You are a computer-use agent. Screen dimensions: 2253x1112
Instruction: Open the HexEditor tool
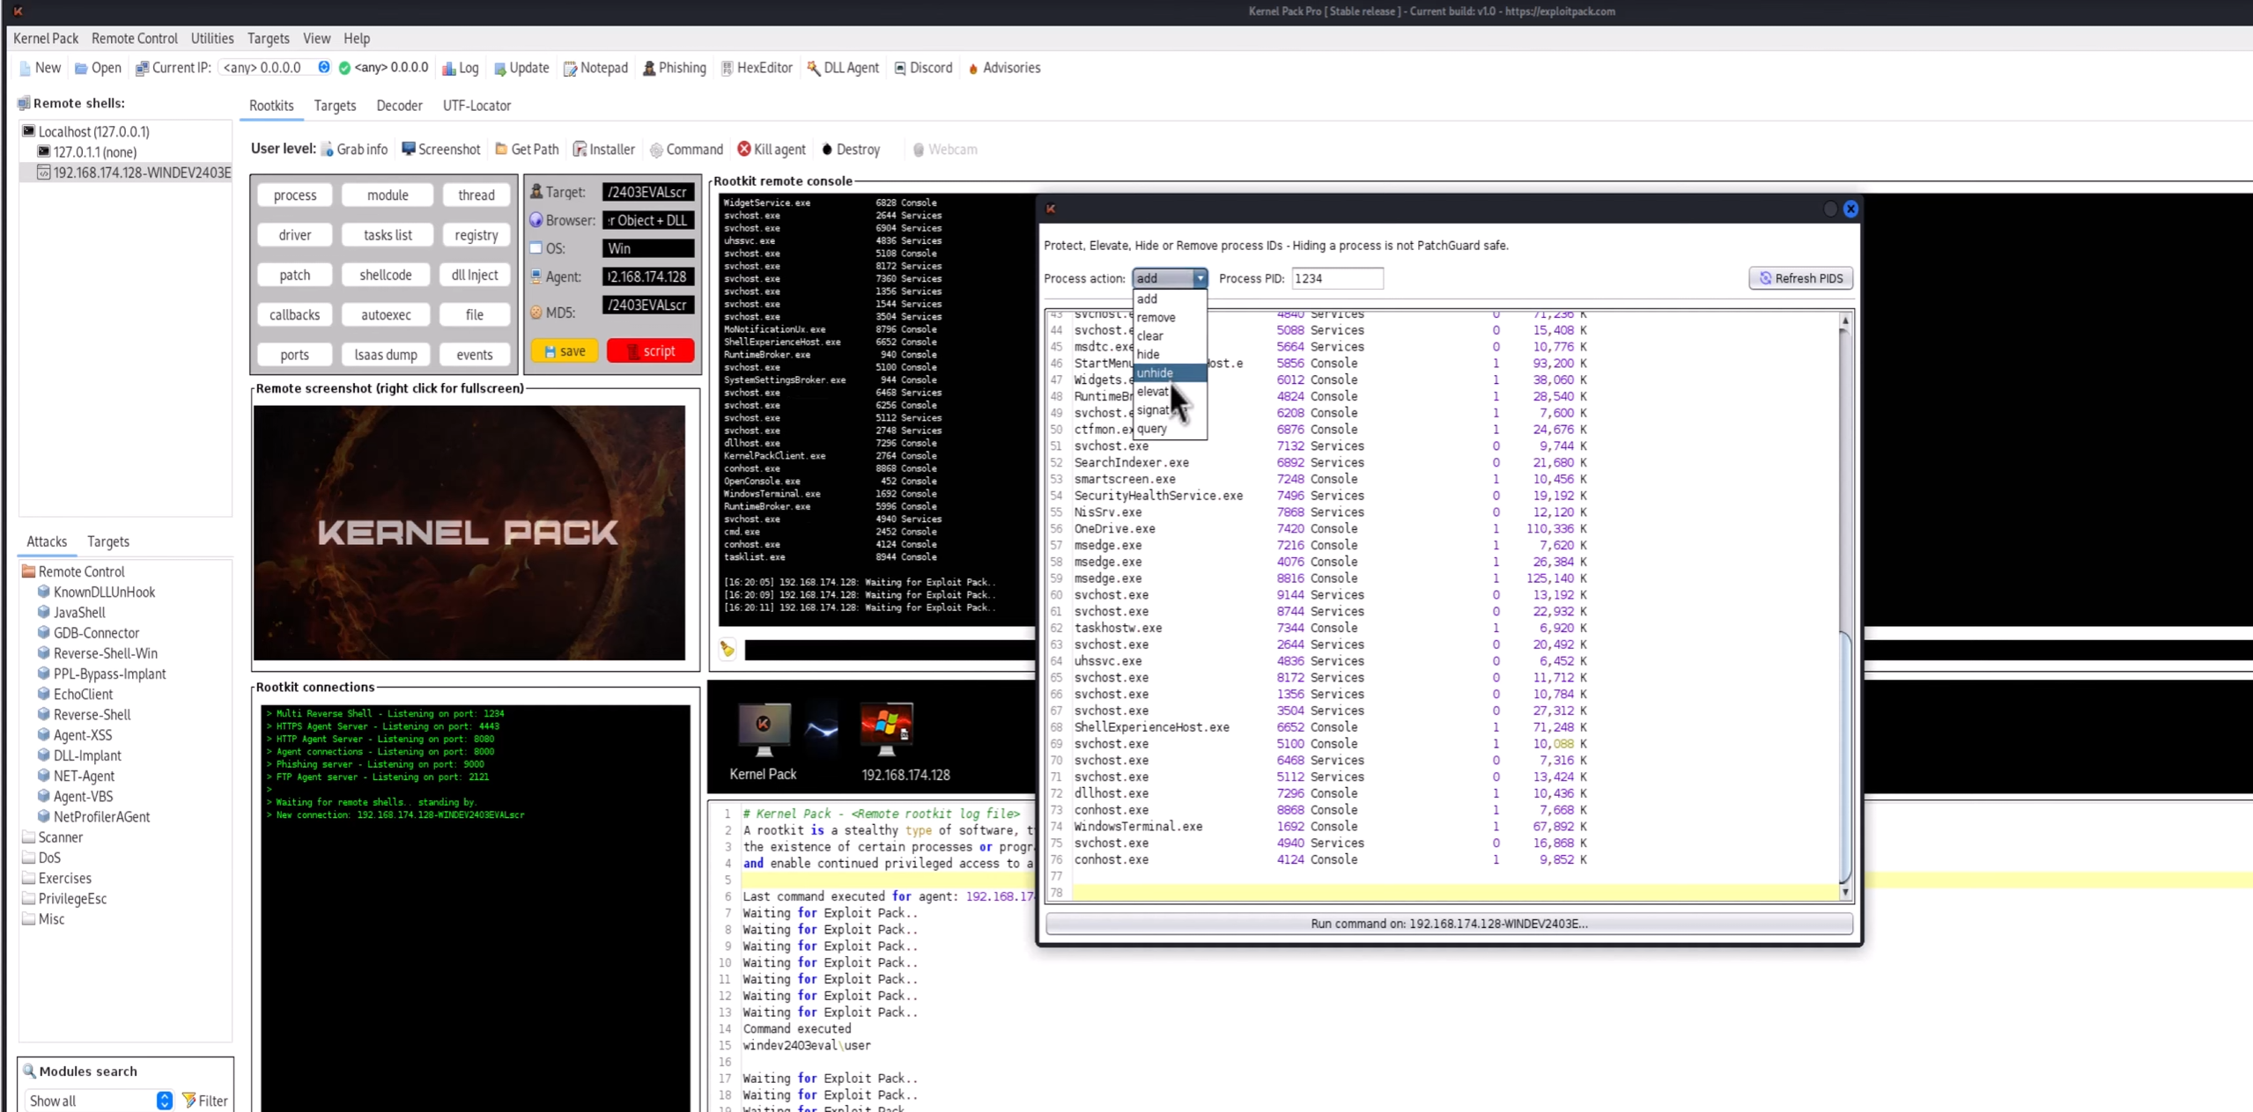pyautogui.click(x=756, y=68)
